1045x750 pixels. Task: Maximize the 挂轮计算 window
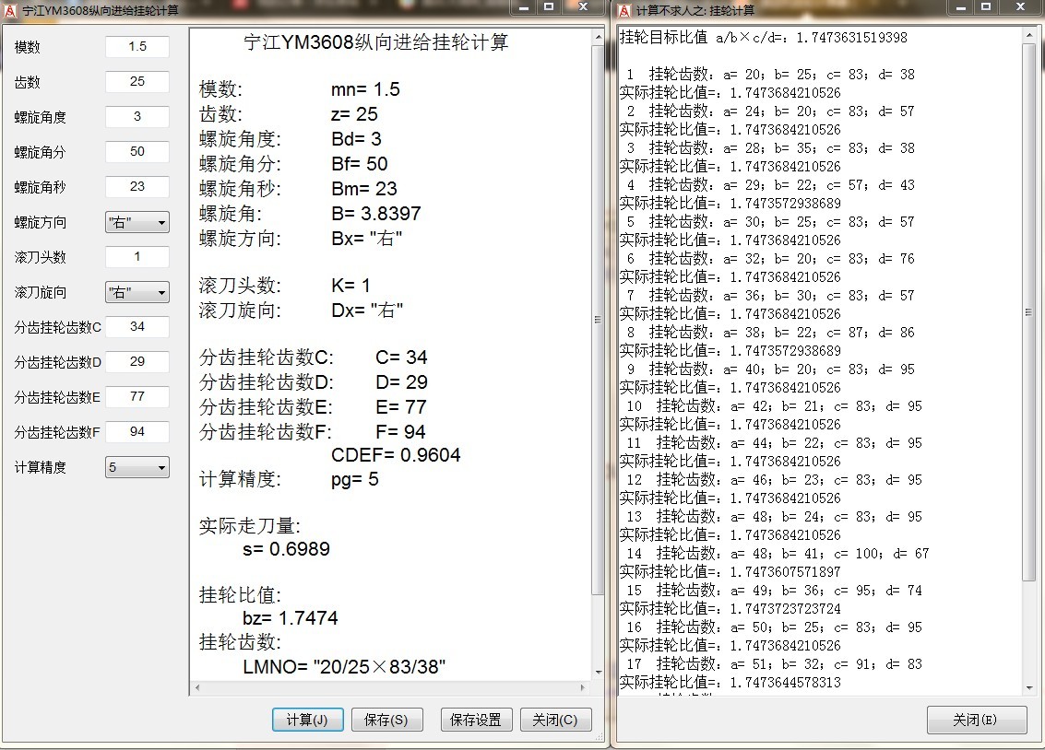tap(986, 7)
